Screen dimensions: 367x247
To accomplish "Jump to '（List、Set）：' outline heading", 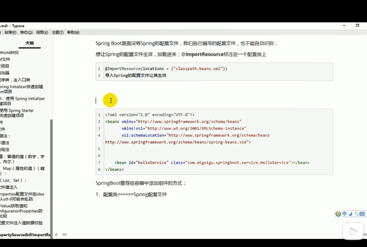I will pos(13,180).
